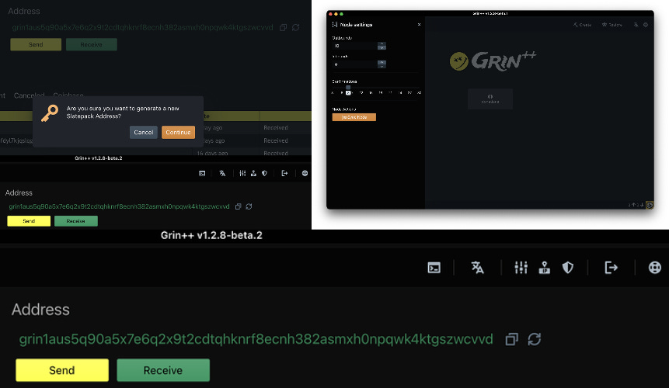Decrease the first Node settings number field
Viewport: 669px width, 388px height.
(382, 47)
